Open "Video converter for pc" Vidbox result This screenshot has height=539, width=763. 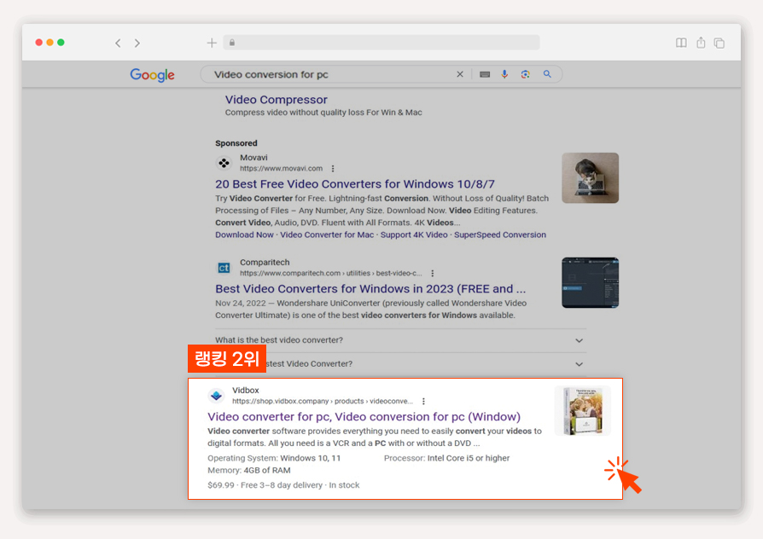point(364,416)
